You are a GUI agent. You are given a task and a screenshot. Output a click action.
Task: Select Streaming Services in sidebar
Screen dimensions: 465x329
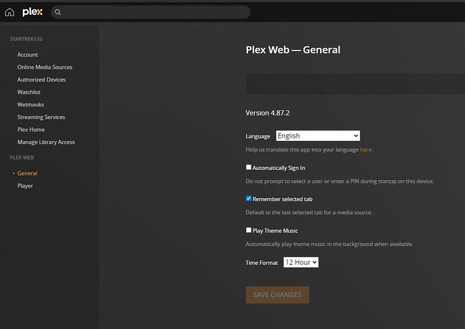(41, 117)
